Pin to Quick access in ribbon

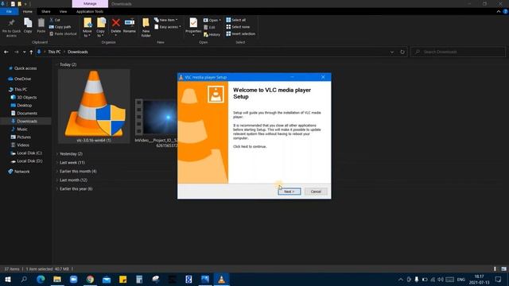tap(11, 28)
